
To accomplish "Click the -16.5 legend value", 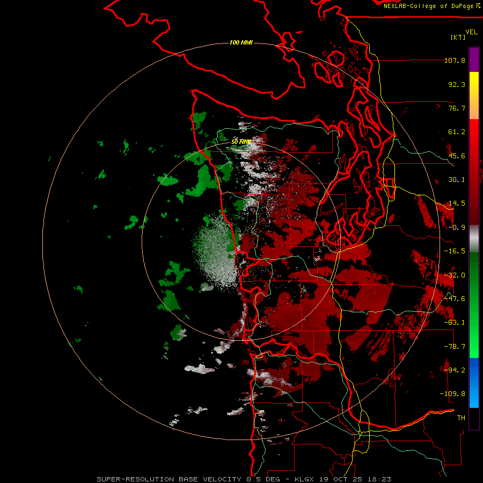I will point(455,251).
